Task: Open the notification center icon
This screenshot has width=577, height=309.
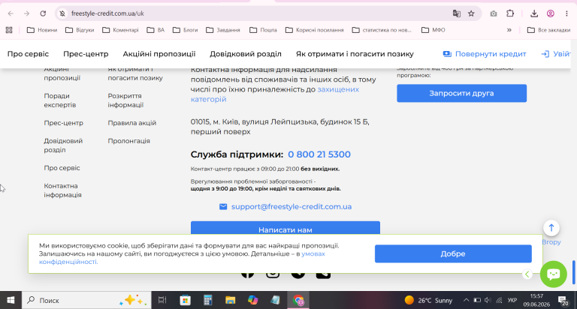Action: (x=563, y=301)
